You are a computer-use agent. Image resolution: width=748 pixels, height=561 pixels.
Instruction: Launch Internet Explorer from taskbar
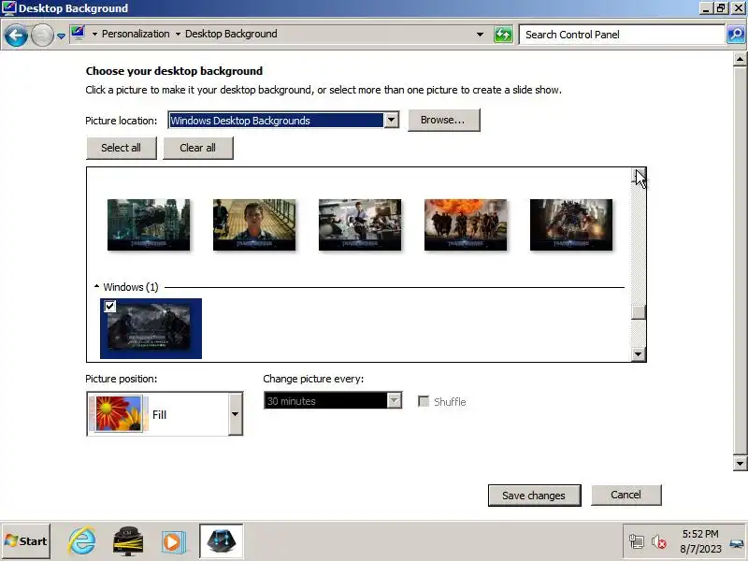[x=82, y=541]
